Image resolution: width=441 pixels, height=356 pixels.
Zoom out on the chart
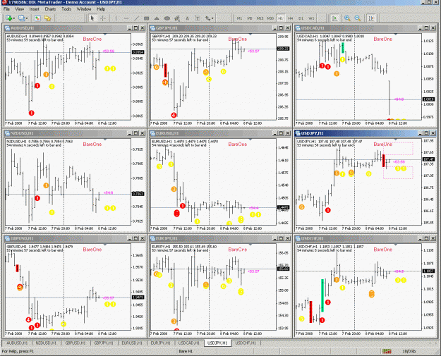[358, 18]
